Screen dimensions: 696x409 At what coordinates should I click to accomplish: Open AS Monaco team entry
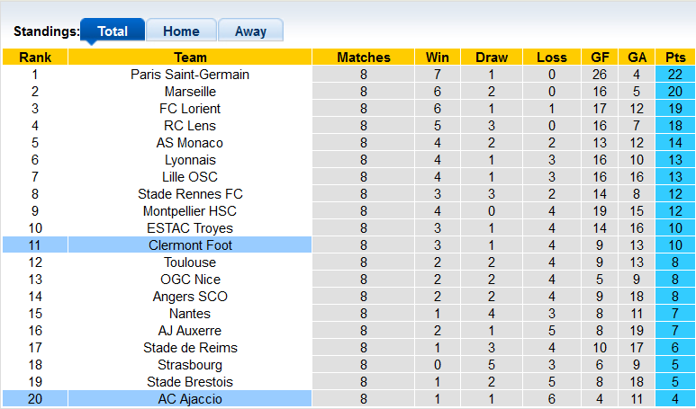point(190,143)
